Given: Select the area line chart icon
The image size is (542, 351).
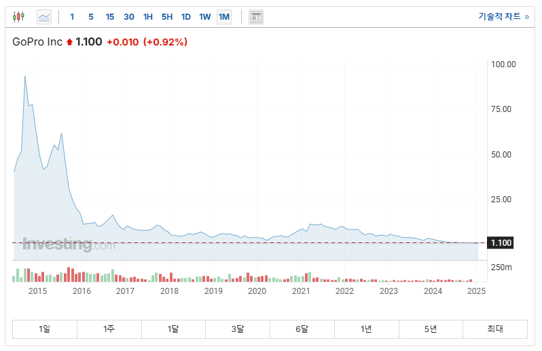Looking at the screenshot, I should pyautogui.click(x=44, y=17).
